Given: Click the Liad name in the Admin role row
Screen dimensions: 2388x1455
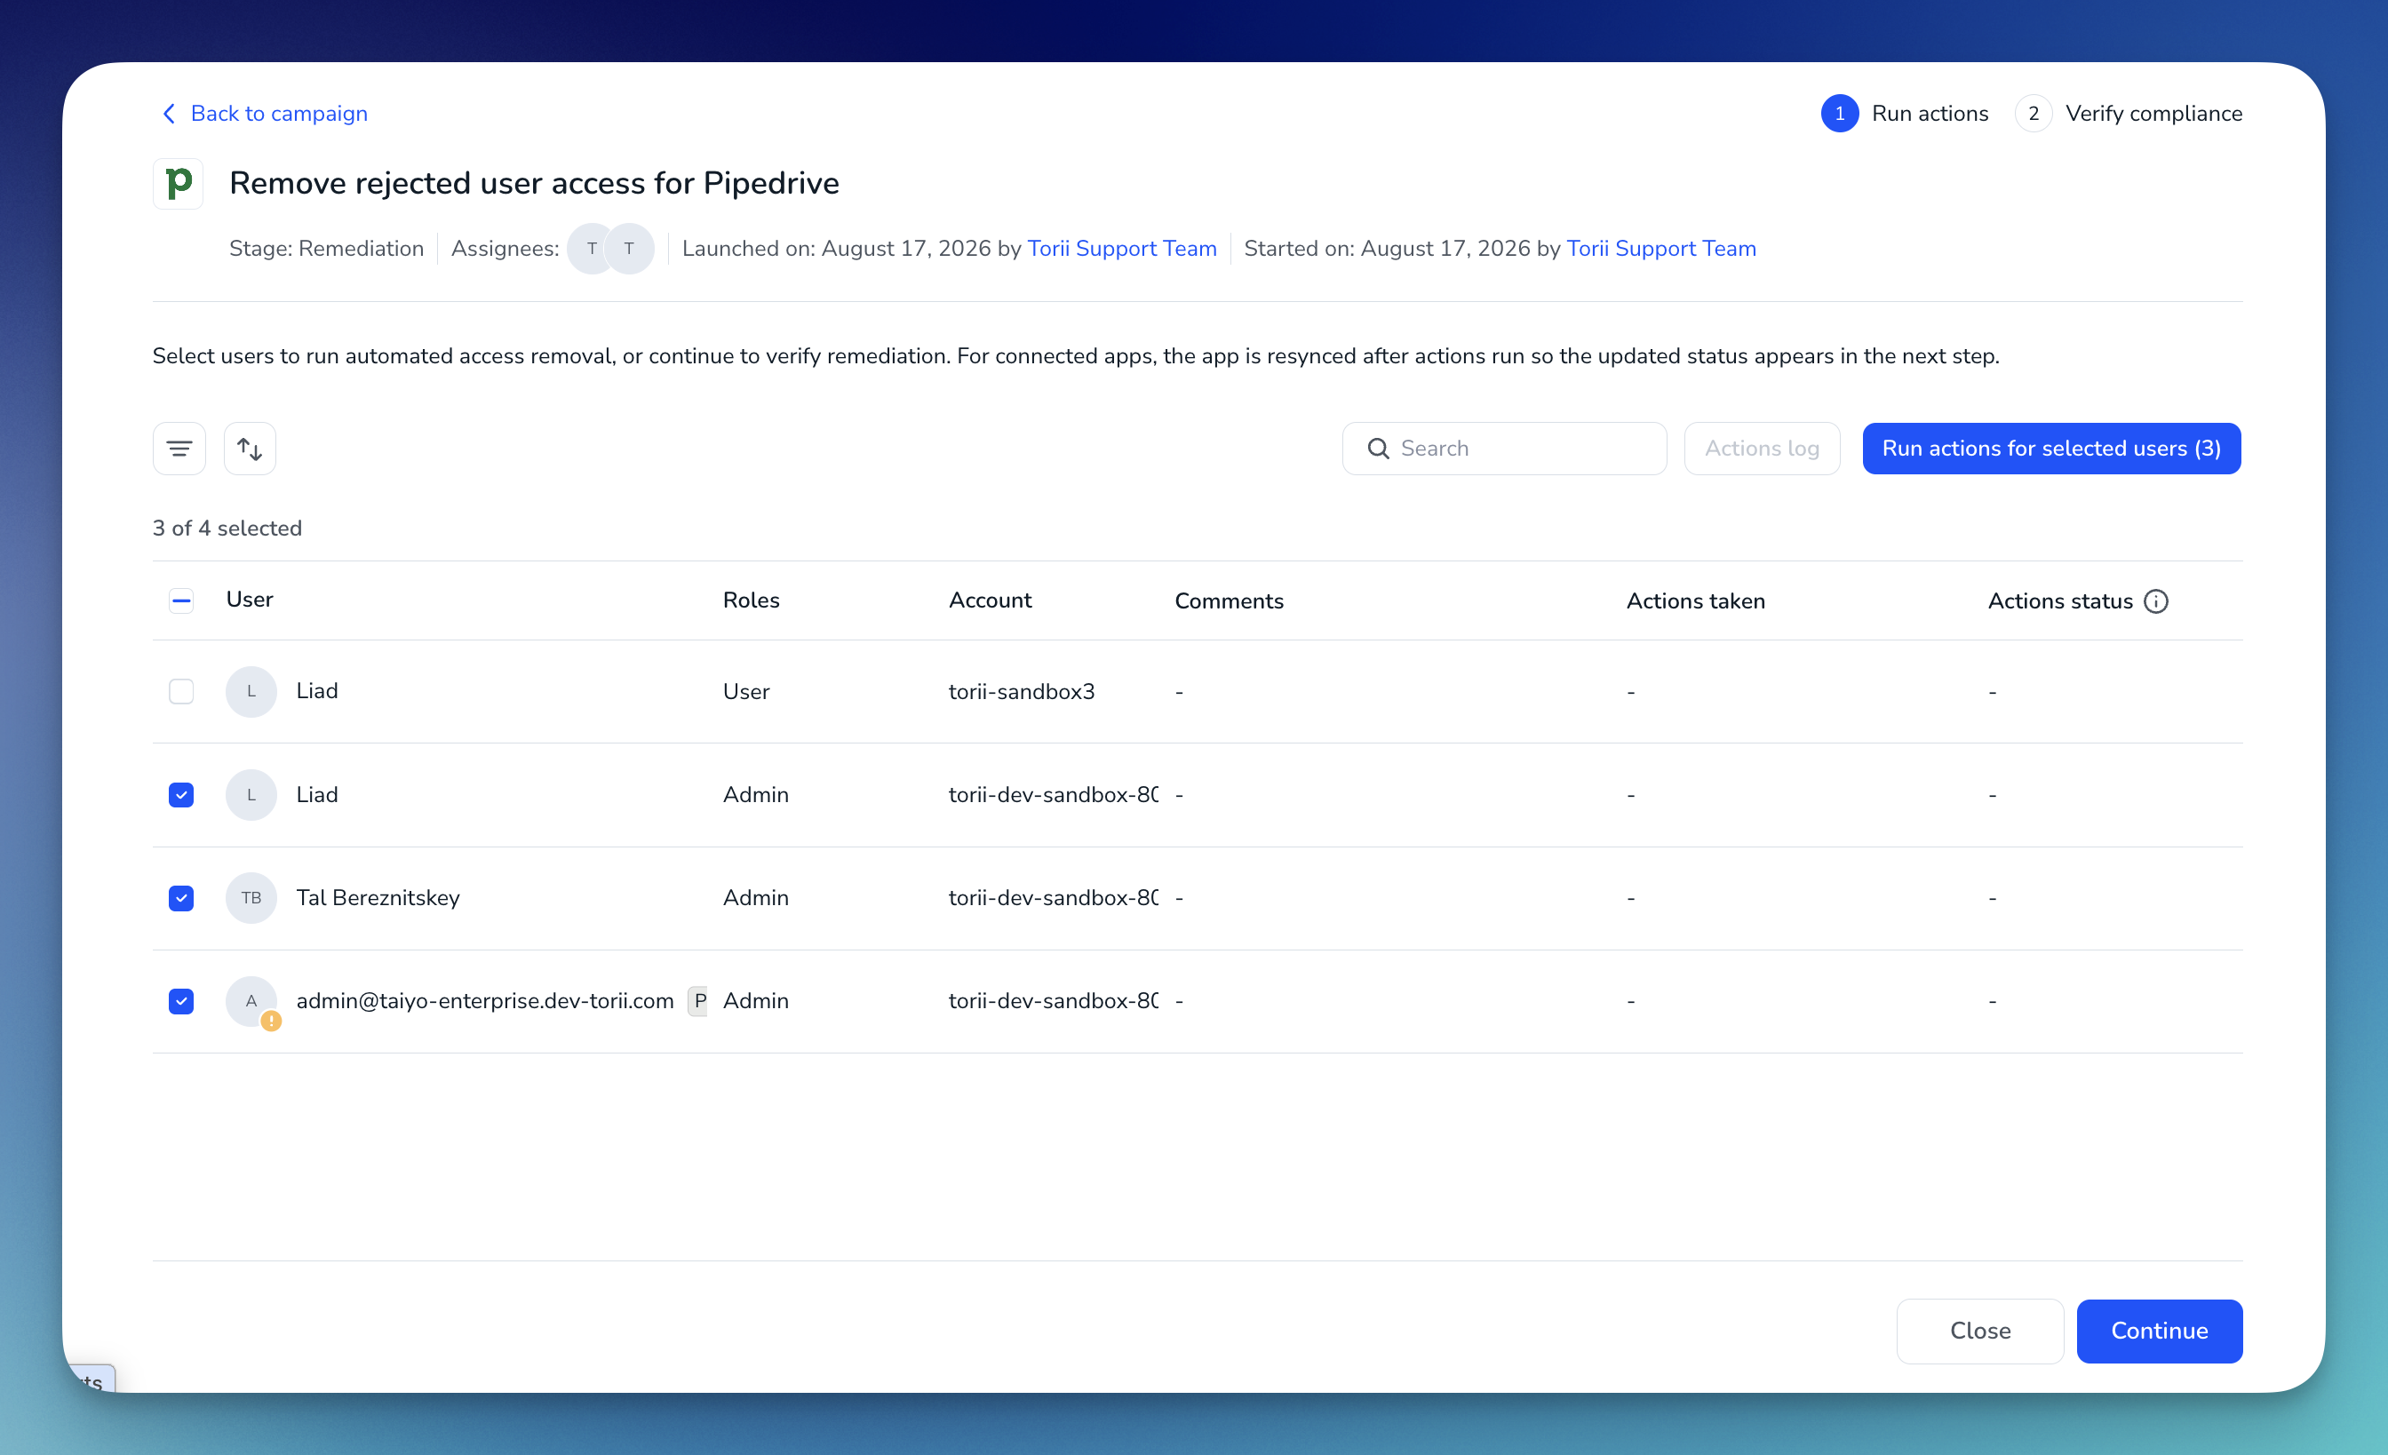Looking at the screenshot, I should 317,794.
